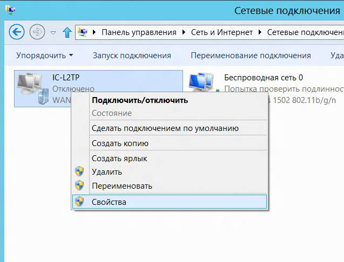Click the network icon in the address bar
The width and height of the screenshot is (344, 262).
[x=83, y=32]
